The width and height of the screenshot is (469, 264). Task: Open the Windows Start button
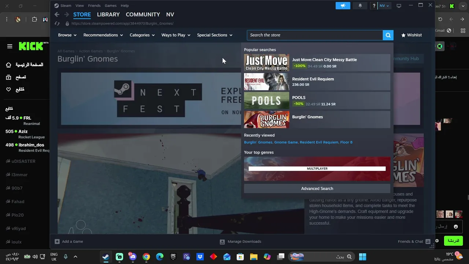pos(362,257)
